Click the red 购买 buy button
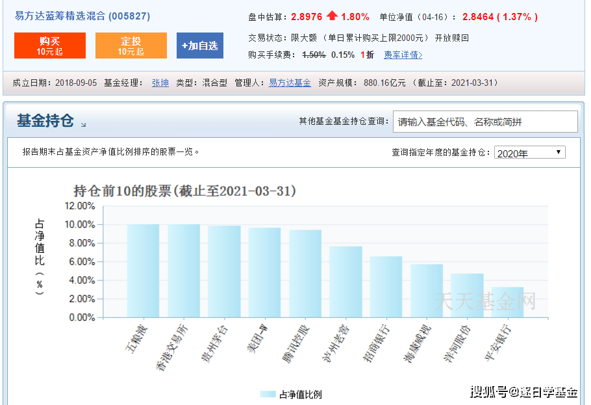Image resolution: width=591 pixels, height=405 pixels. (50, 46)
